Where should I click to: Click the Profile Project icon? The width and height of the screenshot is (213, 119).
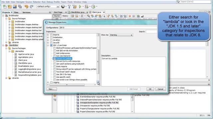point(93,6)
